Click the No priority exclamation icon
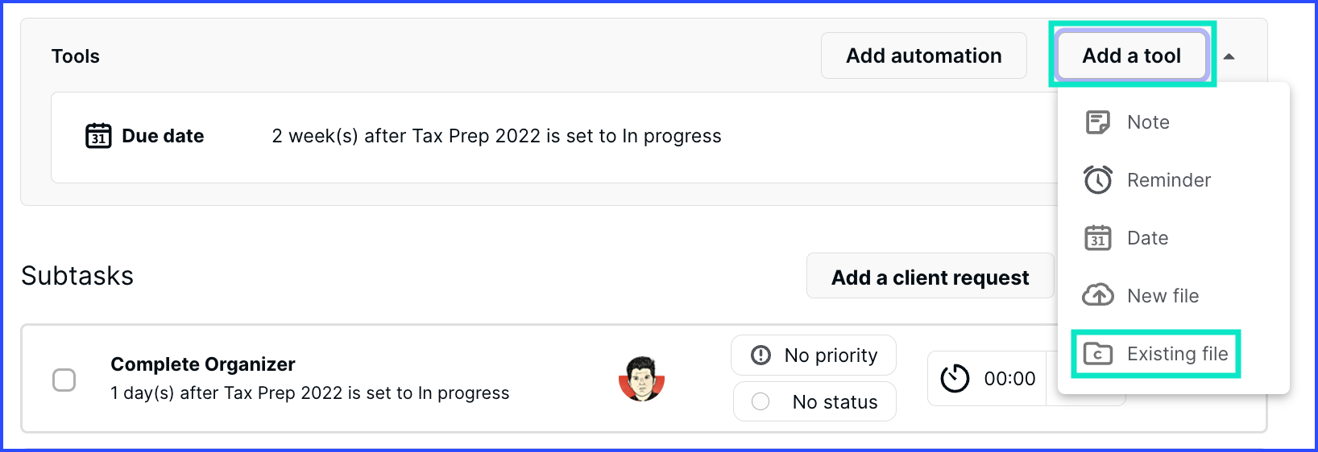This screenshot has width=1318, height=452. 761,355
